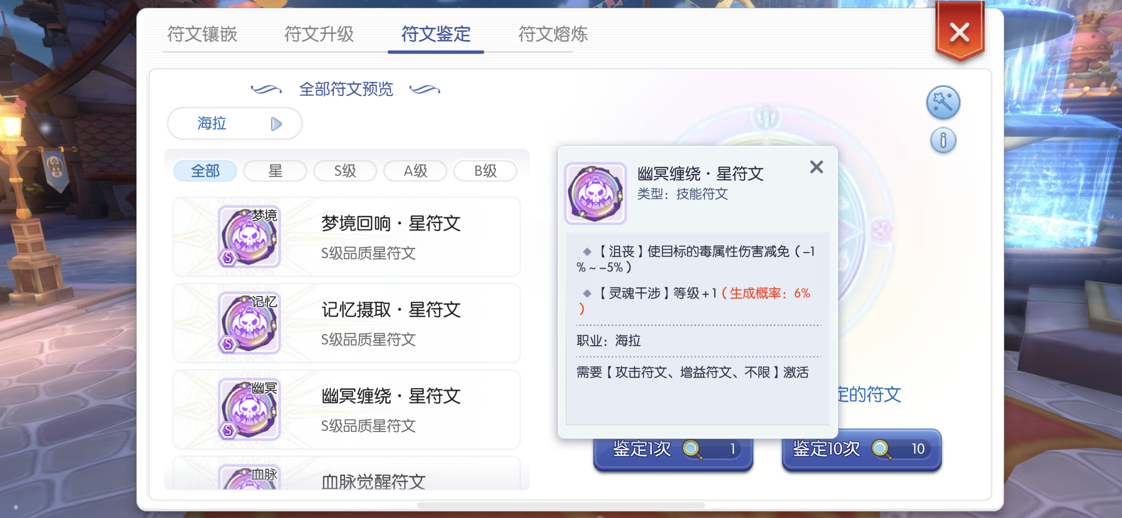Click the magic wand icon button
The image size is (1122, 518).
coord(943,102)
